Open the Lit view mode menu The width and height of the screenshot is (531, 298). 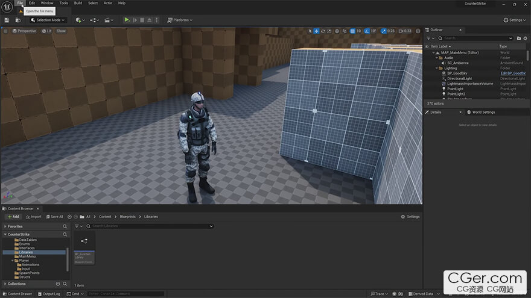click(46, 31)
